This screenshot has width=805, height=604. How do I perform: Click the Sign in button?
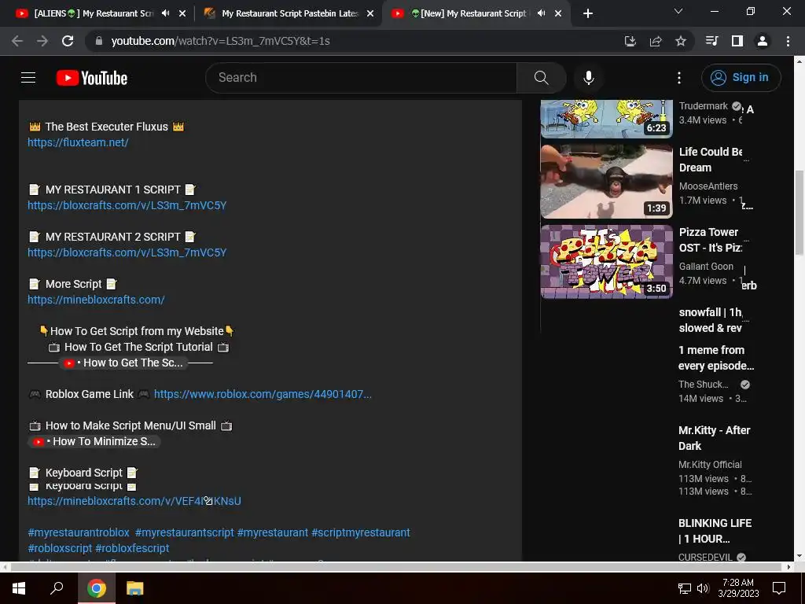point(741,78)
